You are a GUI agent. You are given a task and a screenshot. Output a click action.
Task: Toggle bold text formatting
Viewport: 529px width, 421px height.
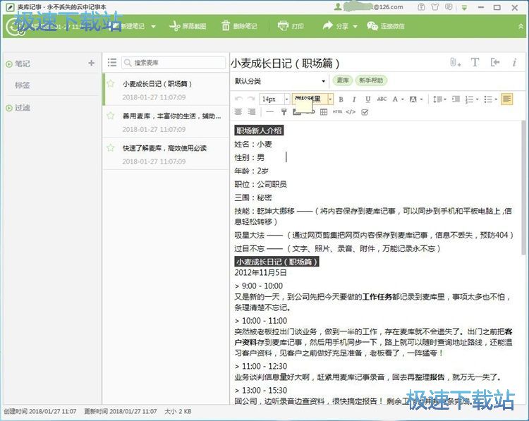click(341, 99)
